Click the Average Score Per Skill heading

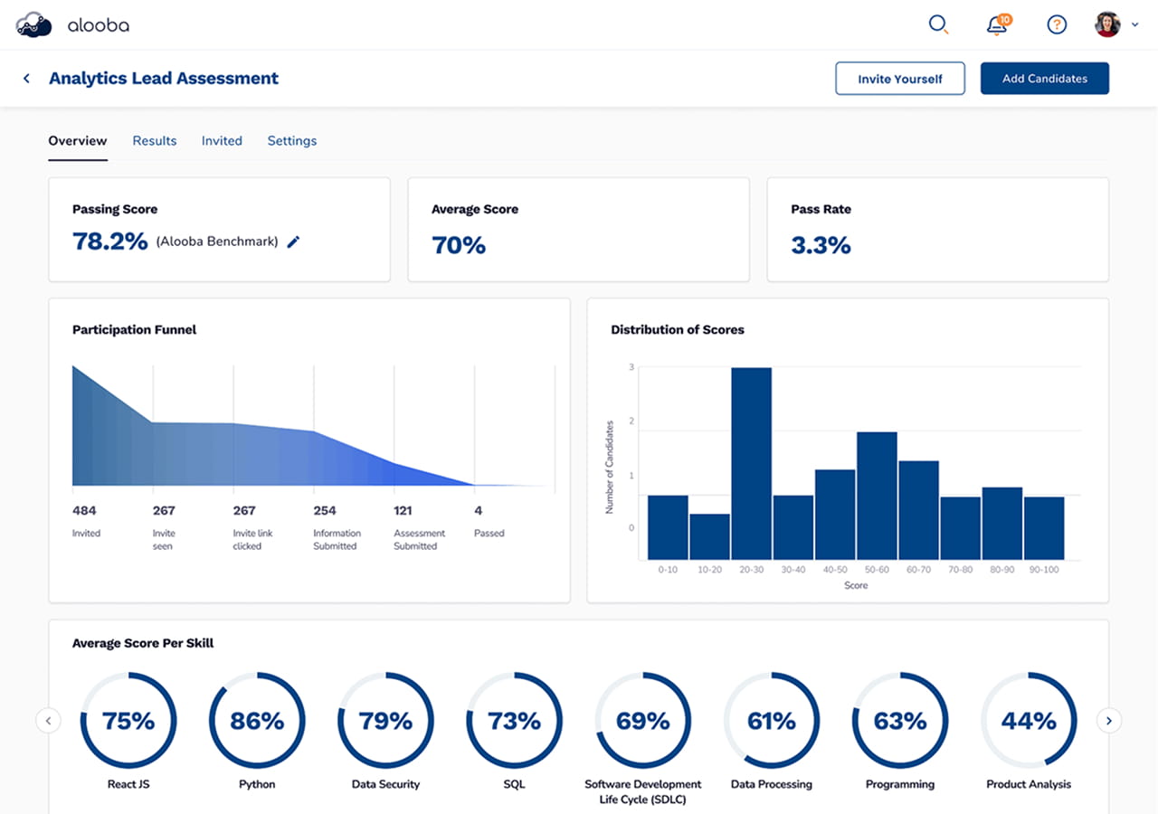tap(143, 643)
